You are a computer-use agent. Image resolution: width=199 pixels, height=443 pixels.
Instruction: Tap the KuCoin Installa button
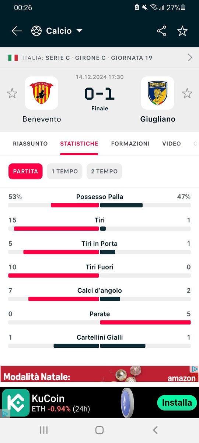[177, 402]
